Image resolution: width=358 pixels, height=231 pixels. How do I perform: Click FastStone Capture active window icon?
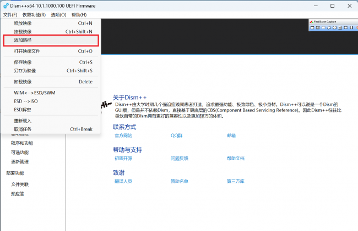coord(312,27)
